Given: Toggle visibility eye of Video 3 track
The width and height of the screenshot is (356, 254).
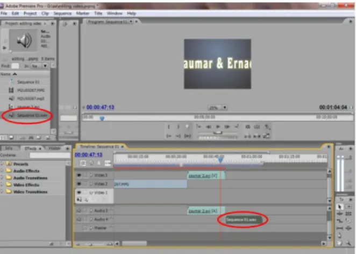Looking at the screenshot, I should click(x=79, y=175).
